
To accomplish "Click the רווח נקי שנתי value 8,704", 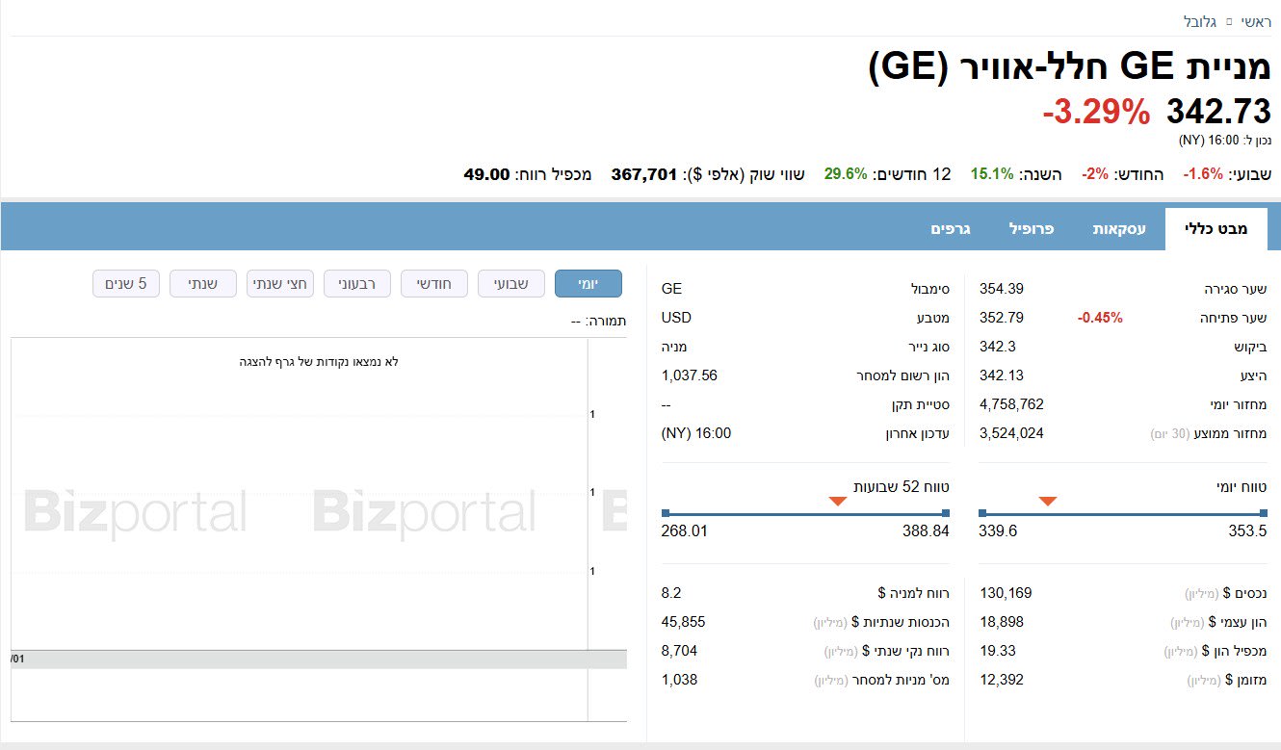I will (680, 651).
